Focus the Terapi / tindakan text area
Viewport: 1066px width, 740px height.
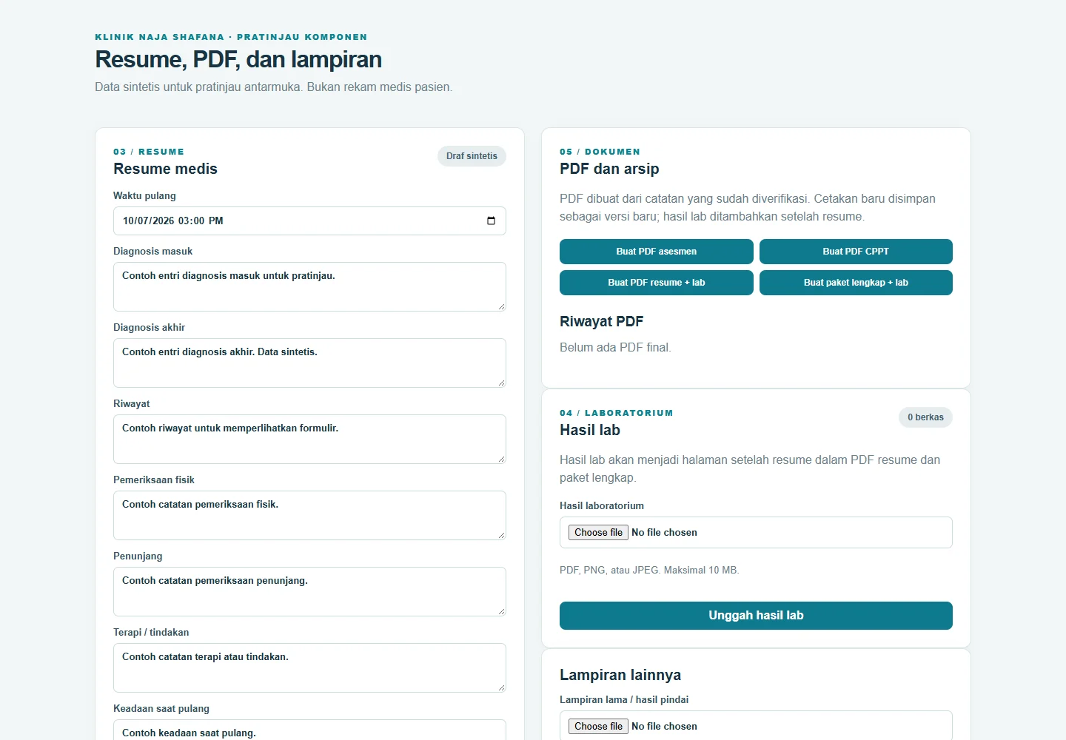pos(309,667)
